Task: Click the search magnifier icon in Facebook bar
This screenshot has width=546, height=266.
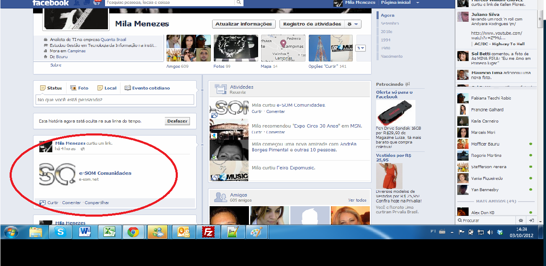Action: point(239,3)
